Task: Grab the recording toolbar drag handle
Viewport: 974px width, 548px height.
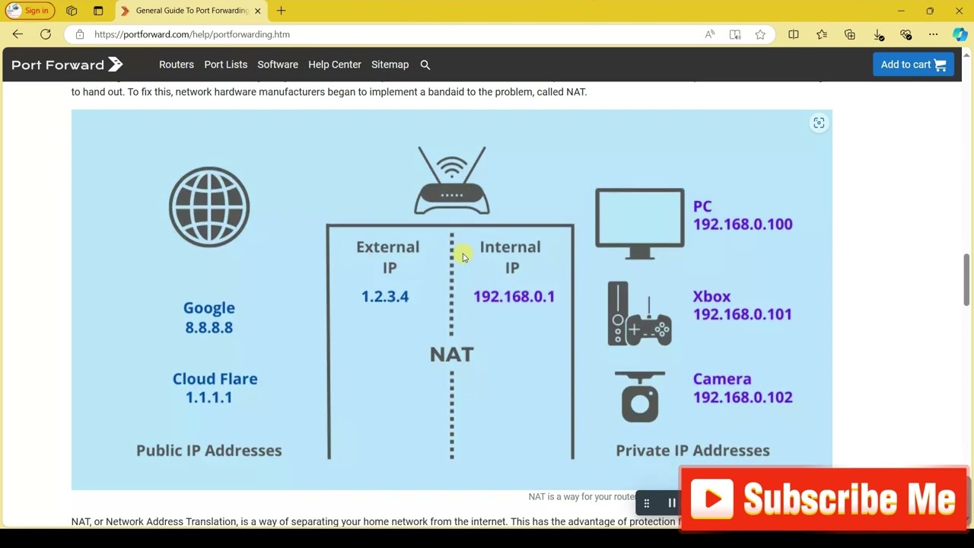Action: 647,503
